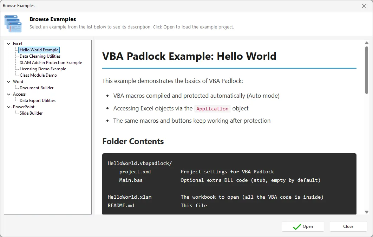Select the PowerPoint category label
Image resolution: width=373 pixels, height=237 pixels.
tap(24, 107)
